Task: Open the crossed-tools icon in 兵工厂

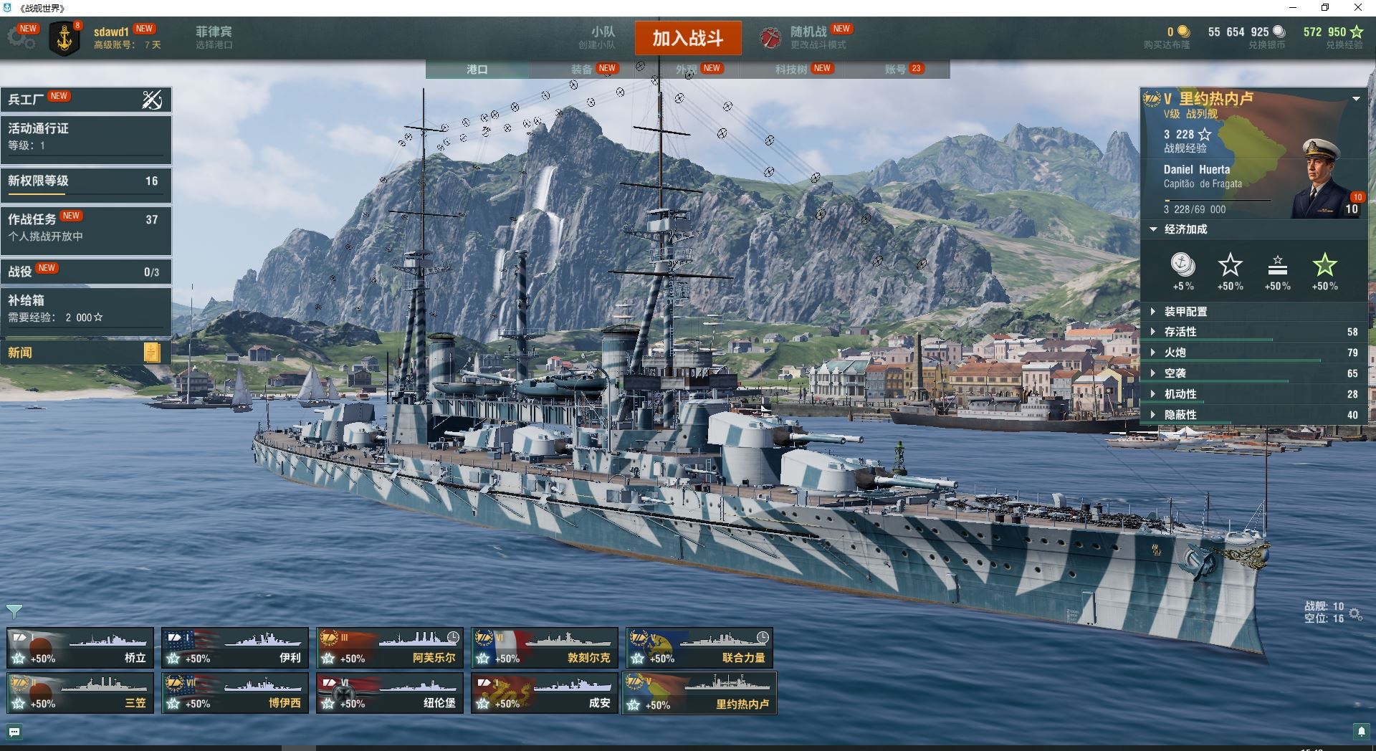Action: click(x=152, y=100)
